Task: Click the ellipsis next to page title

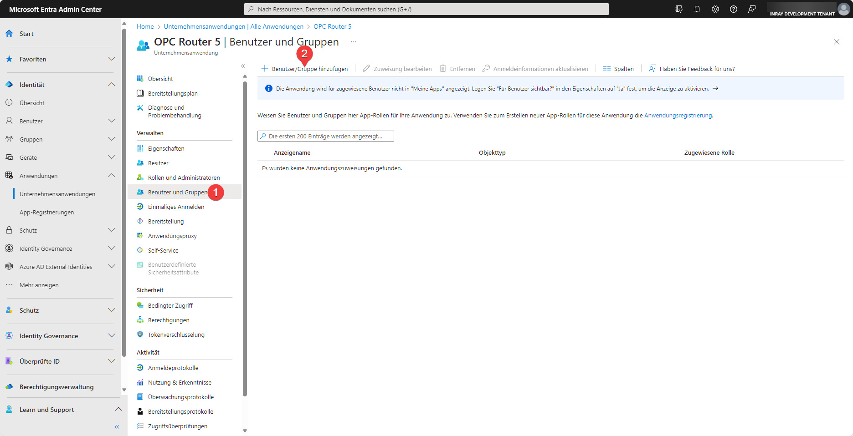Action: pos(353,42)
